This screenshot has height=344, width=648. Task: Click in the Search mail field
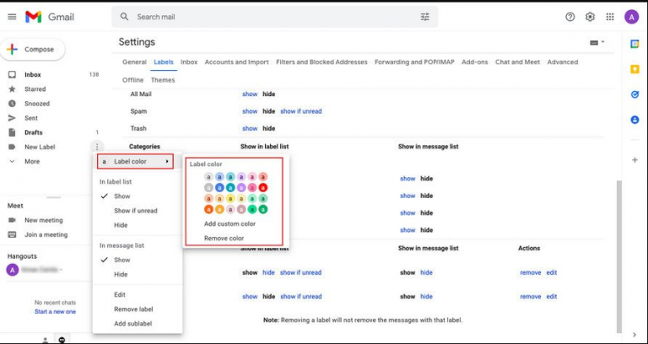point(270,17)
